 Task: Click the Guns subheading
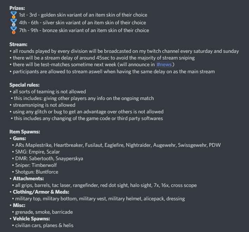[20, 138]
